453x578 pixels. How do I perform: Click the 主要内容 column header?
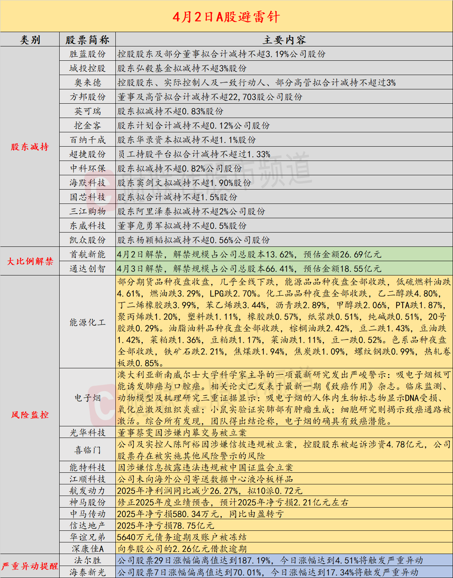coord(285,40)
